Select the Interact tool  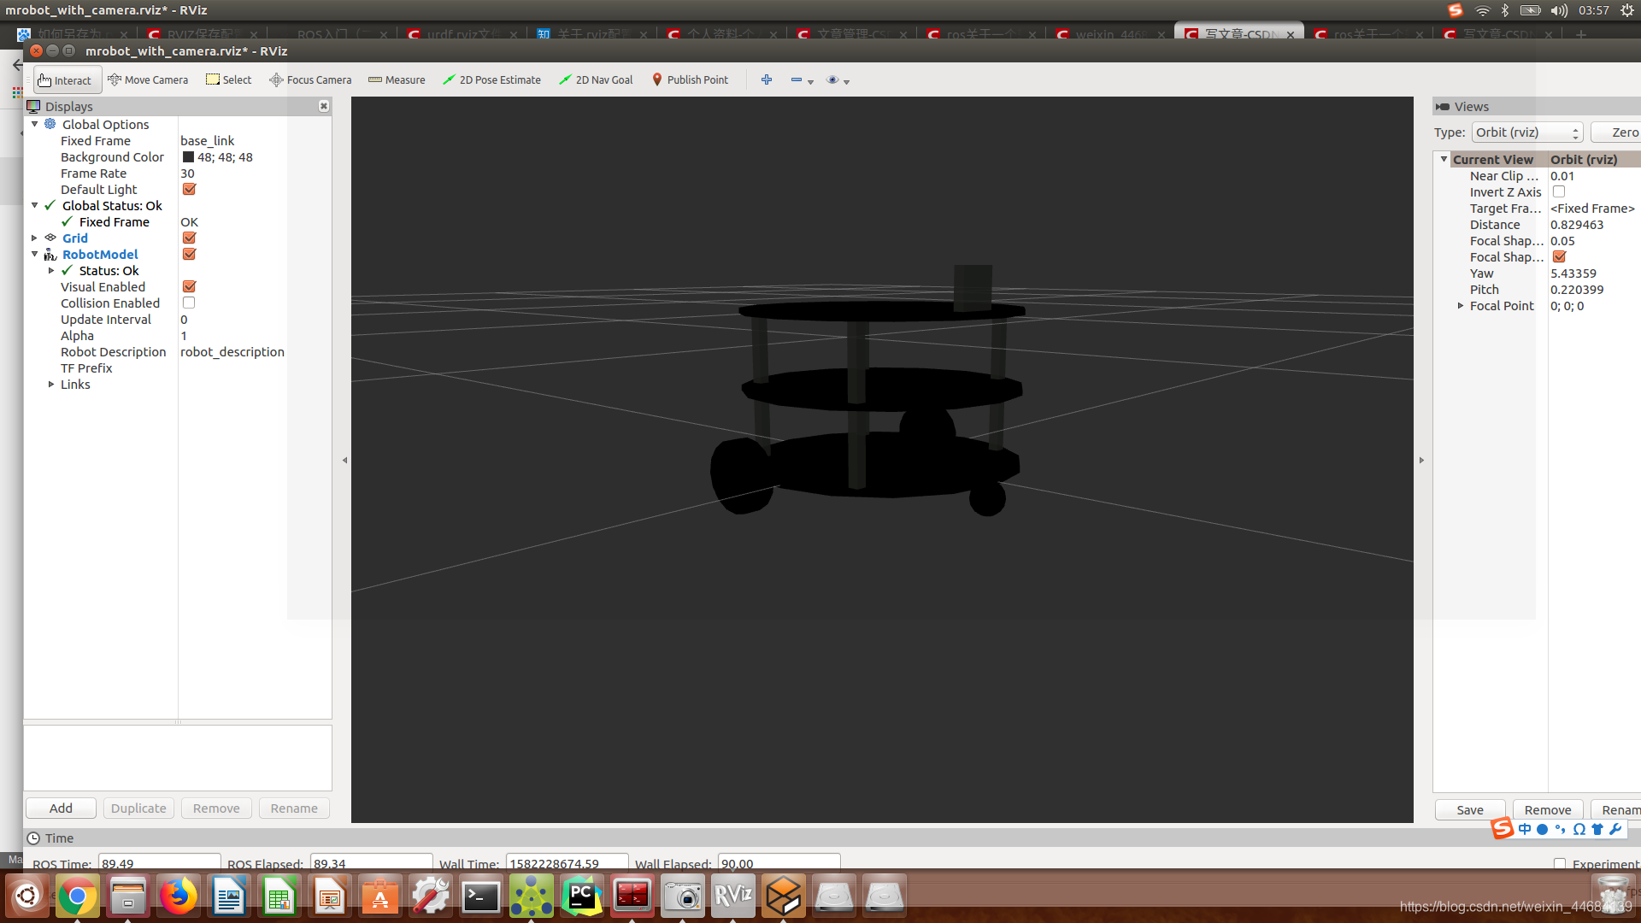[x=65, y=80]
